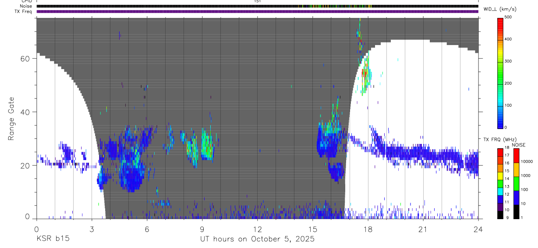Click the x-axis tick label 12

point(257,229)
